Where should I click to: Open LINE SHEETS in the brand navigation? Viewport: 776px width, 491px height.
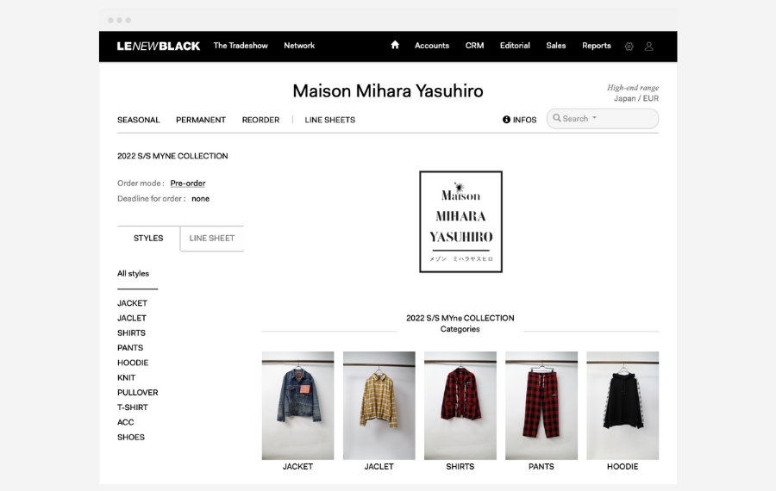tap(329, 120)
